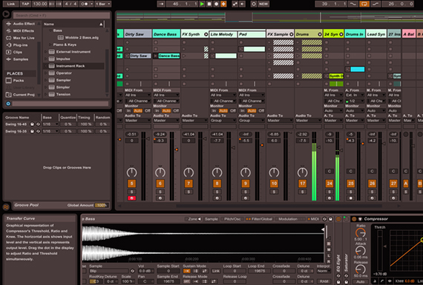Select the Audio Effect browser category
This screenshot has width=423, height=285.
pos(24,24)
